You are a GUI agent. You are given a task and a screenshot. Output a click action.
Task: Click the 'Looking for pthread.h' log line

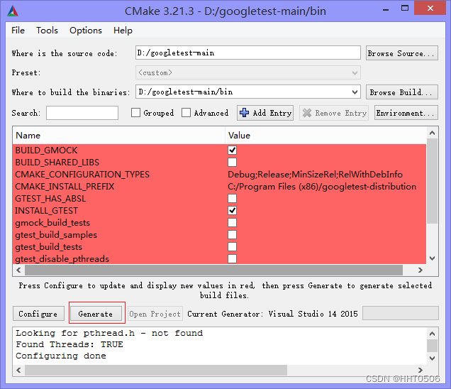click(109, 333)
